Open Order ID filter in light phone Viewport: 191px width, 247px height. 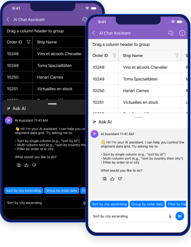point(114,55)
